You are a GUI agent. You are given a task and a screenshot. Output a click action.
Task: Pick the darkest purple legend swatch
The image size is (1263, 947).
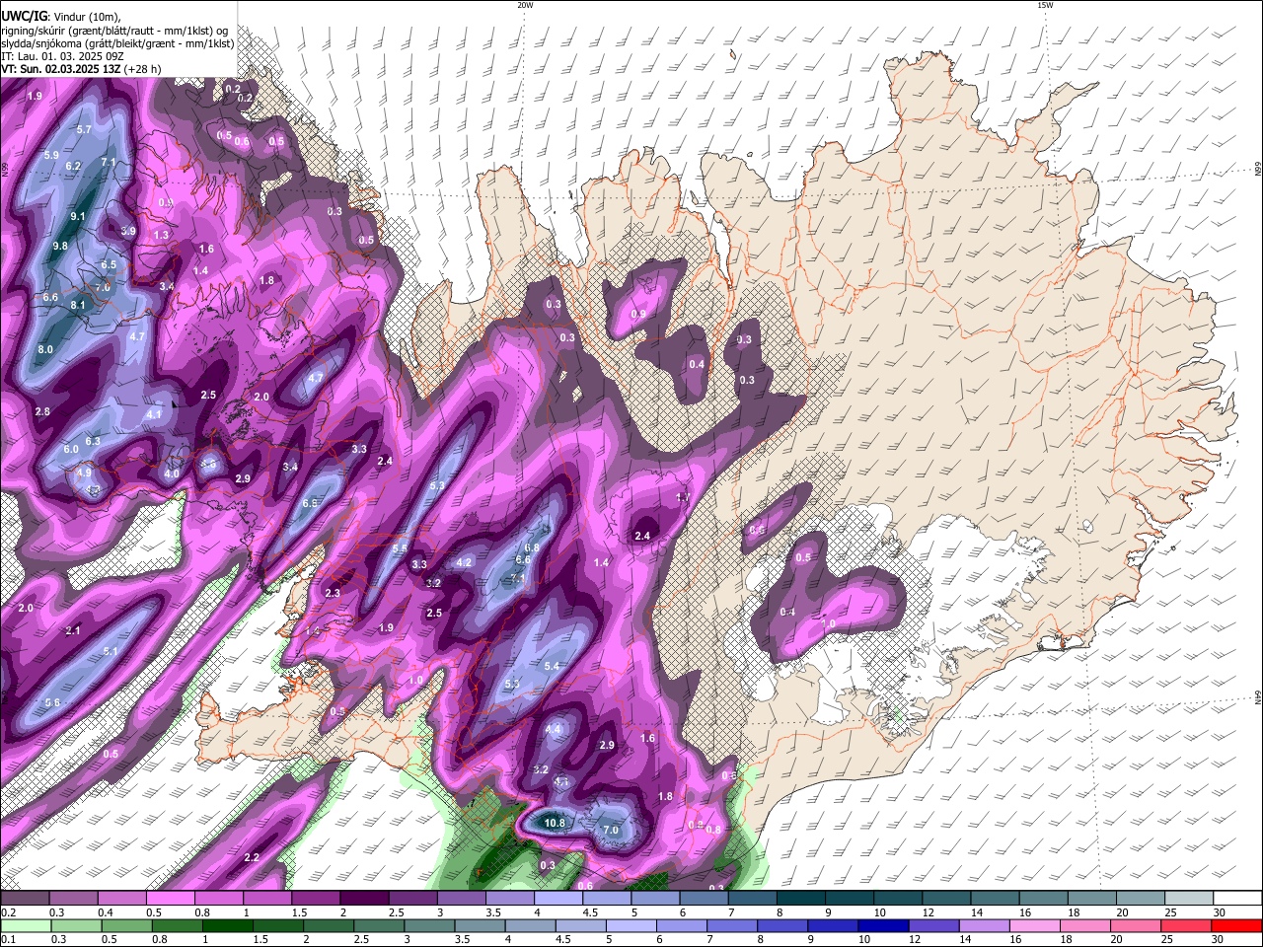click(364, 898)
